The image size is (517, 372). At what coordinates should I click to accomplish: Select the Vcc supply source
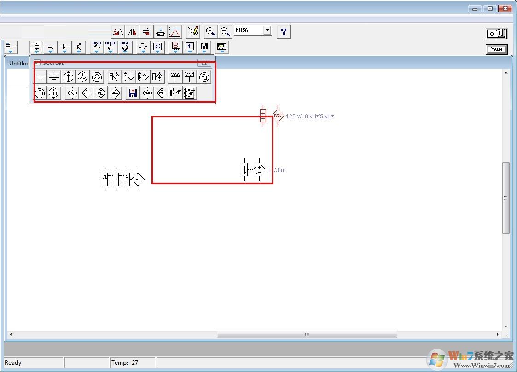tap(175, 76)
